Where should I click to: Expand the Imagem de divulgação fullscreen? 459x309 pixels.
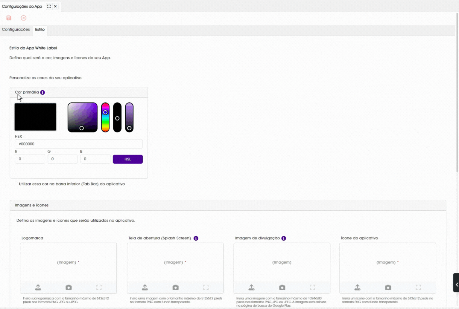(x=312, y=287)
